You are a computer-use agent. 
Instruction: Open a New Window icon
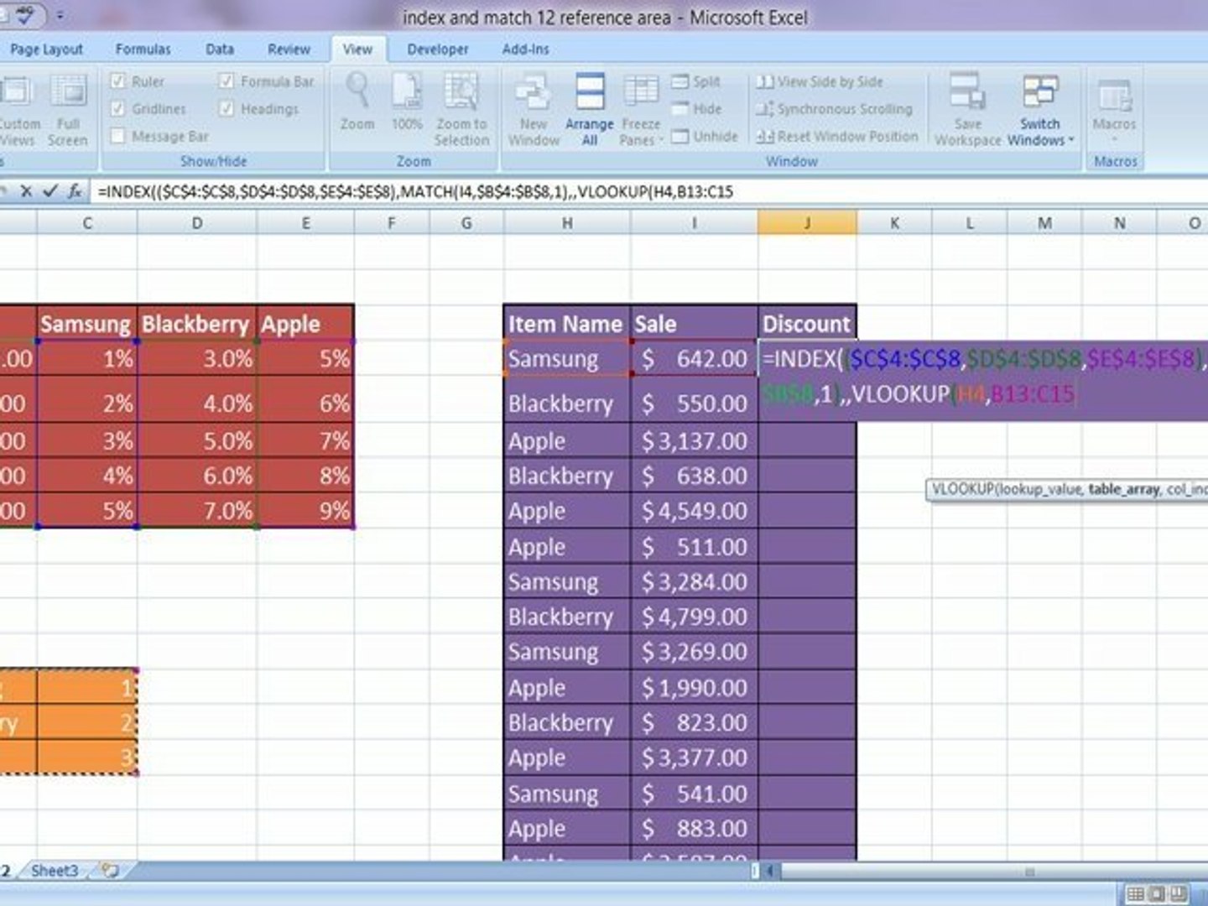pyautogui.click(x=533, y=91)
